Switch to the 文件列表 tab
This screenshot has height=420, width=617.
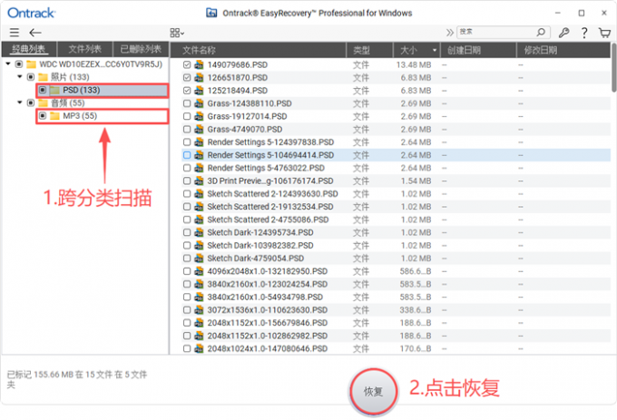tap(85, 49)
